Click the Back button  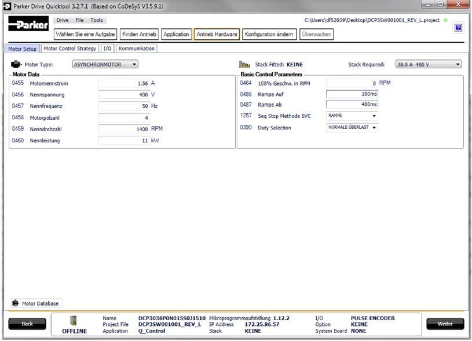[27, 324]
